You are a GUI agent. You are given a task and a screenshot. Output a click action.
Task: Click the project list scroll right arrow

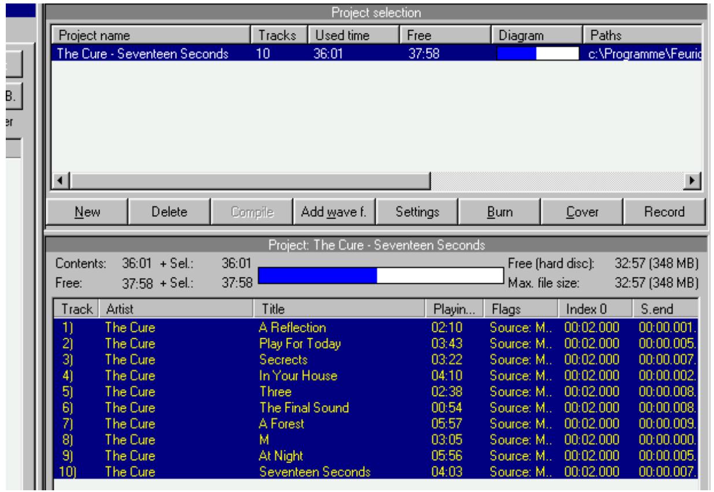click(x=691, y=180)
